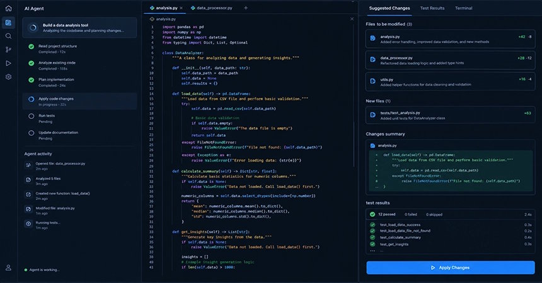The image size is (542, 283).
Task: Click the Agent activity heading
Action: click(38, 154)
